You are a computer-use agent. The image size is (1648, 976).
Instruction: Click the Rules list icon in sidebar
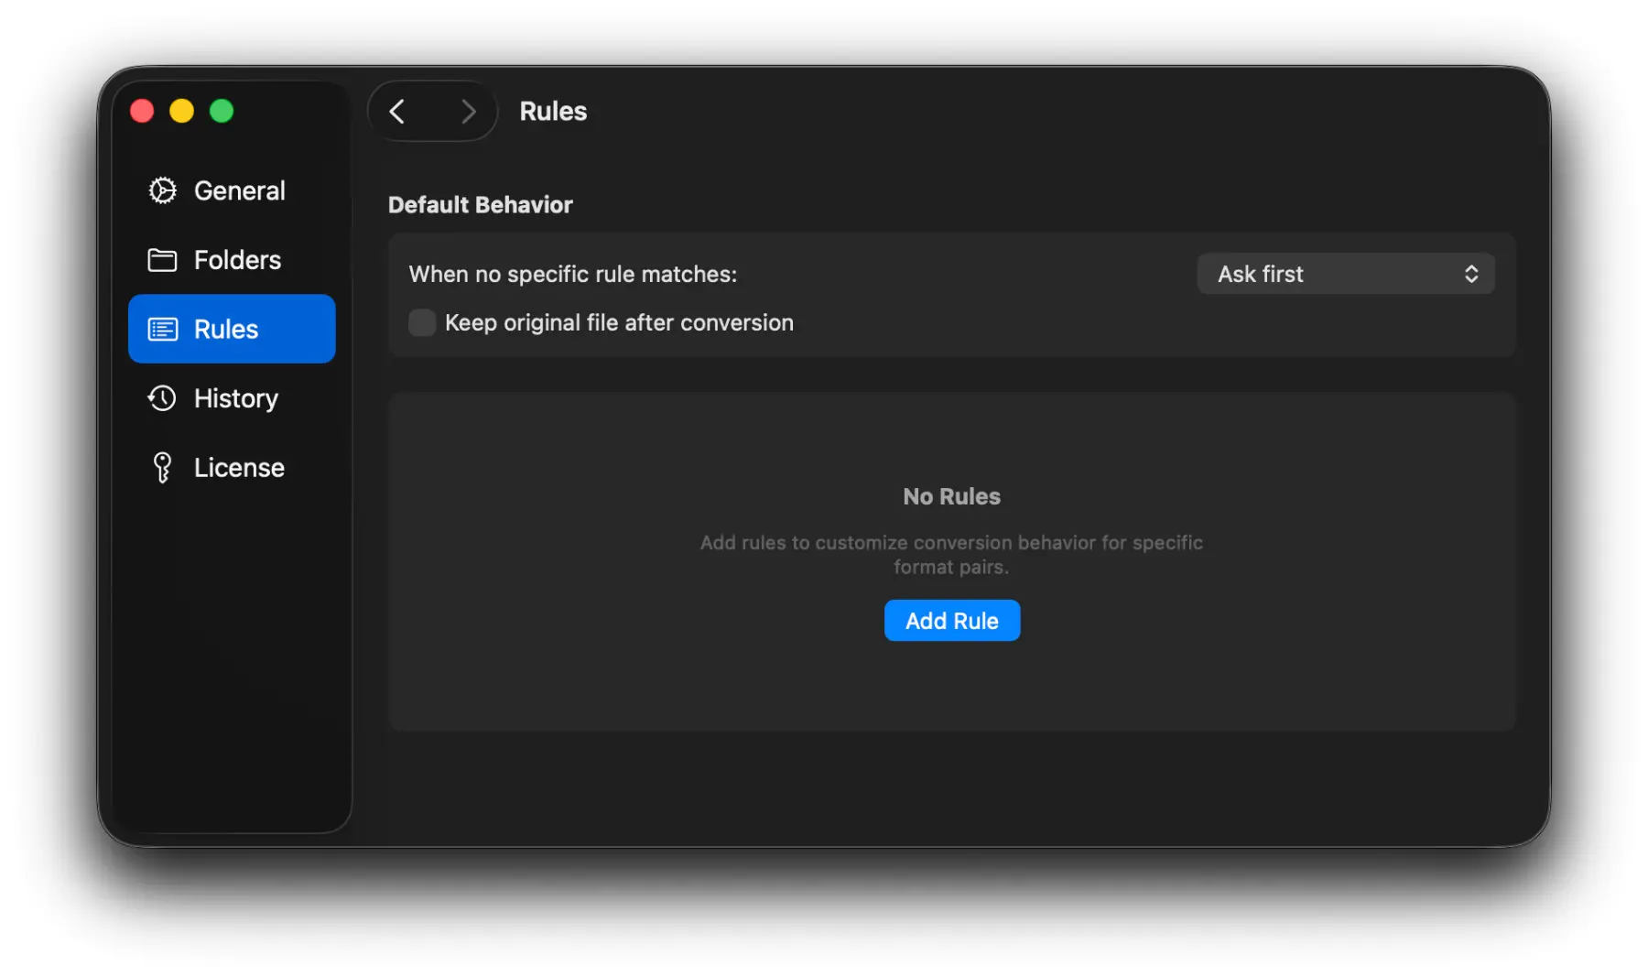[x=162, y=330]
